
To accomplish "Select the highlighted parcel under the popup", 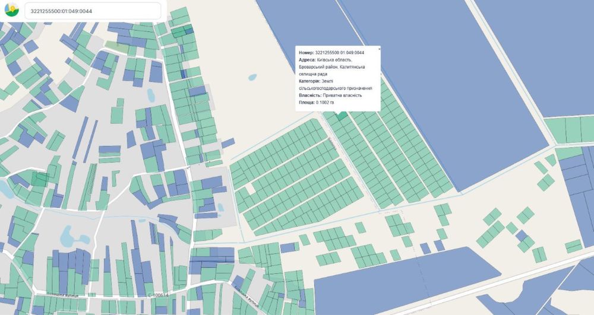I will pyautogui.click(x=342, y=116).
